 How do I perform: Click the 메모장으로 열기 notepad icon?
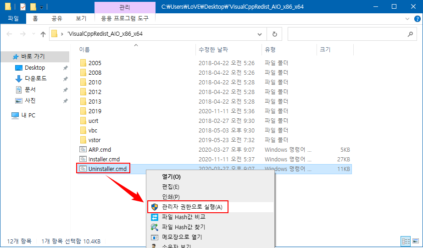155,237
